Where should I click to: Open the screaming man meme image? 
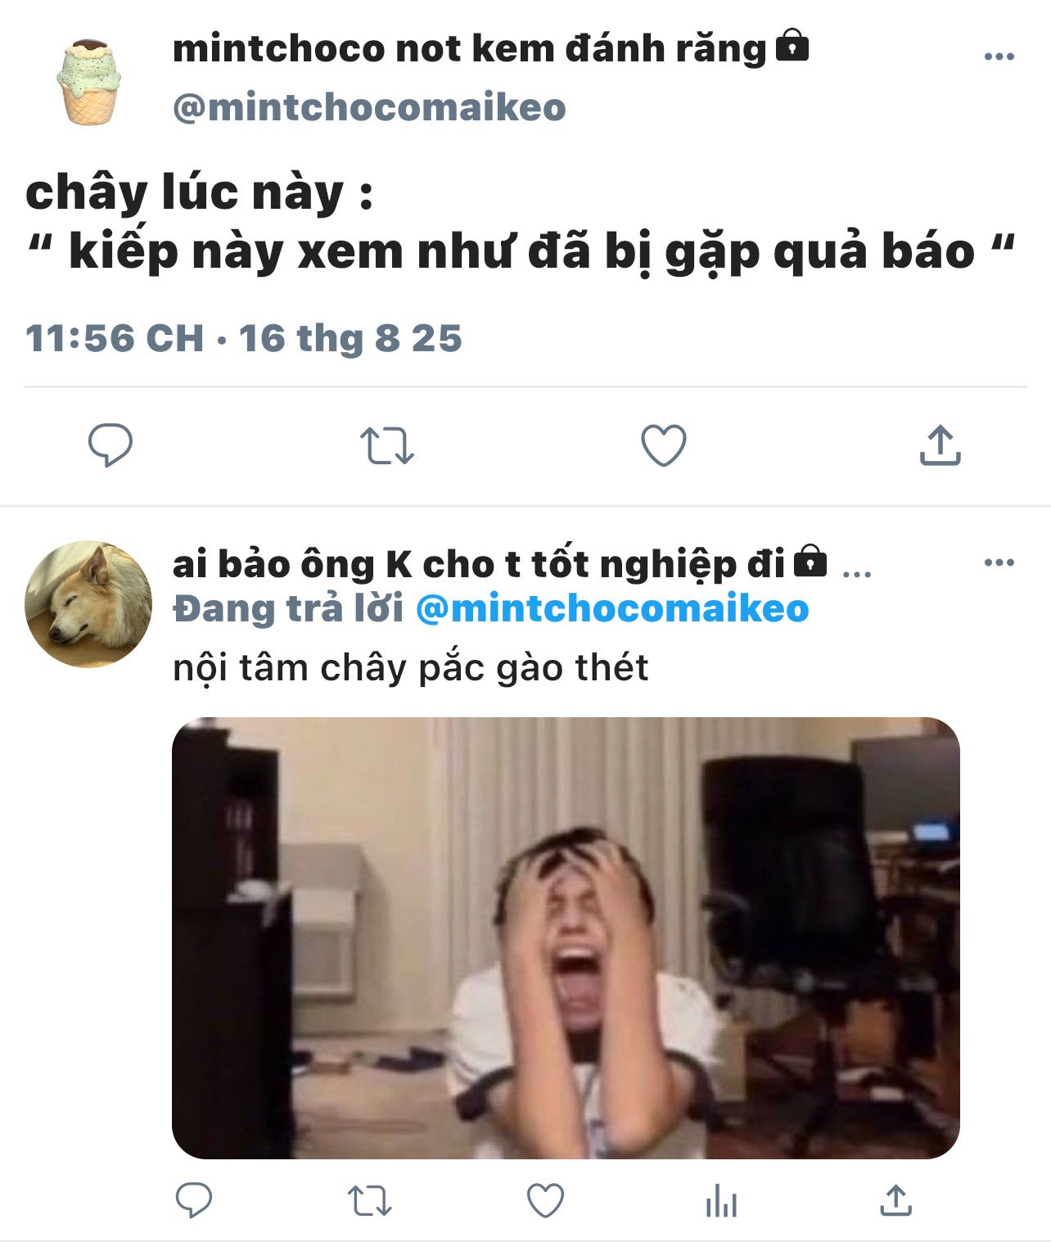566,938
